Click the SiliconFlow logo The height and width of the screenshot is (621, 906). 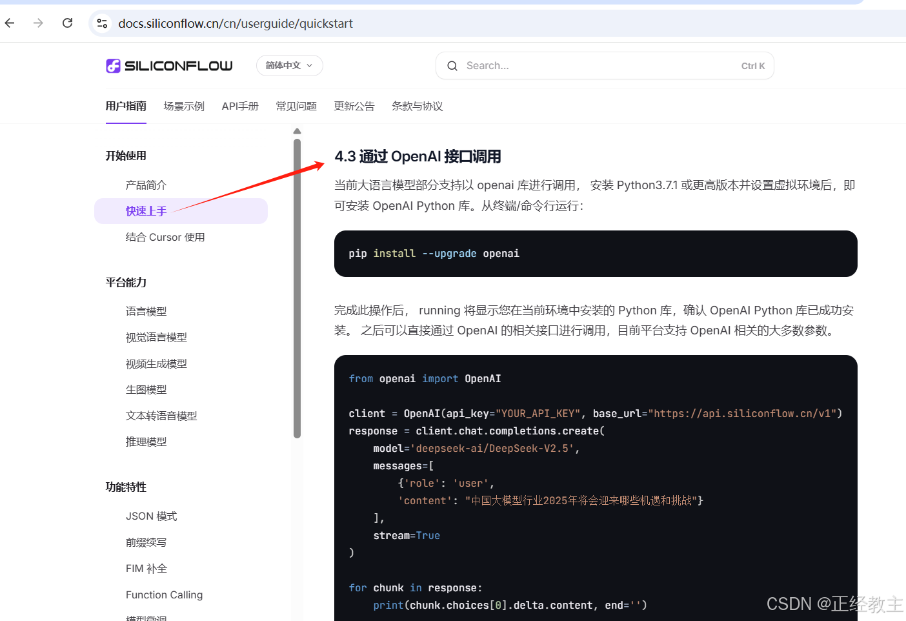[x=169, y=66]
